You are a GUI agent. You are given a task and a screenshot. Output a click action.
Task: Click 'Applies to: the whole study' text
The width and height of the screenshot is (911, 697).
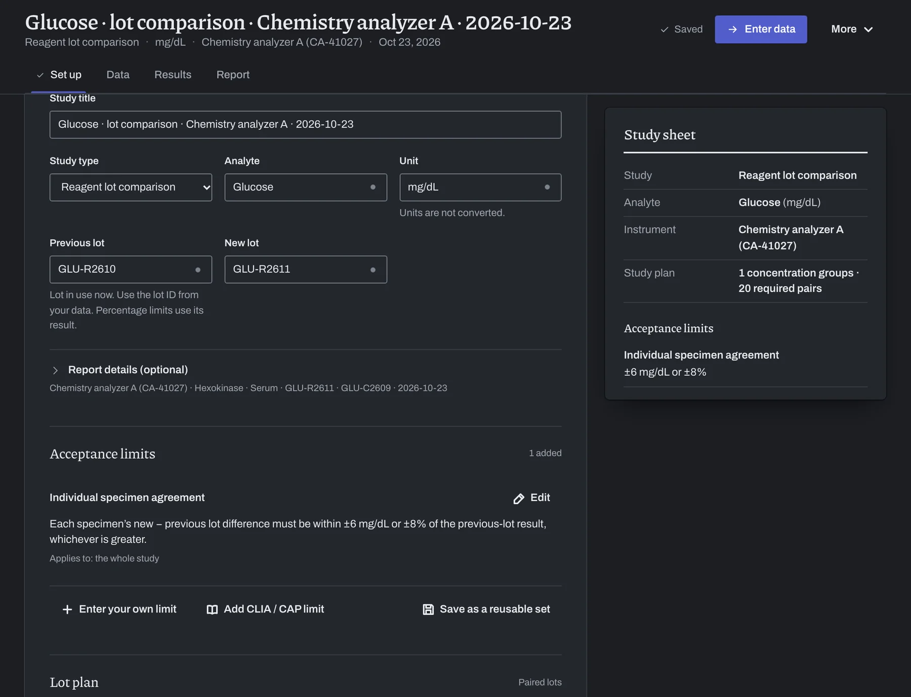point(104,558)
